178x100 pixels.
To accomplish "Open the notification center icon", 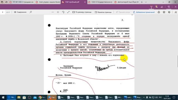I will point(174,97).
